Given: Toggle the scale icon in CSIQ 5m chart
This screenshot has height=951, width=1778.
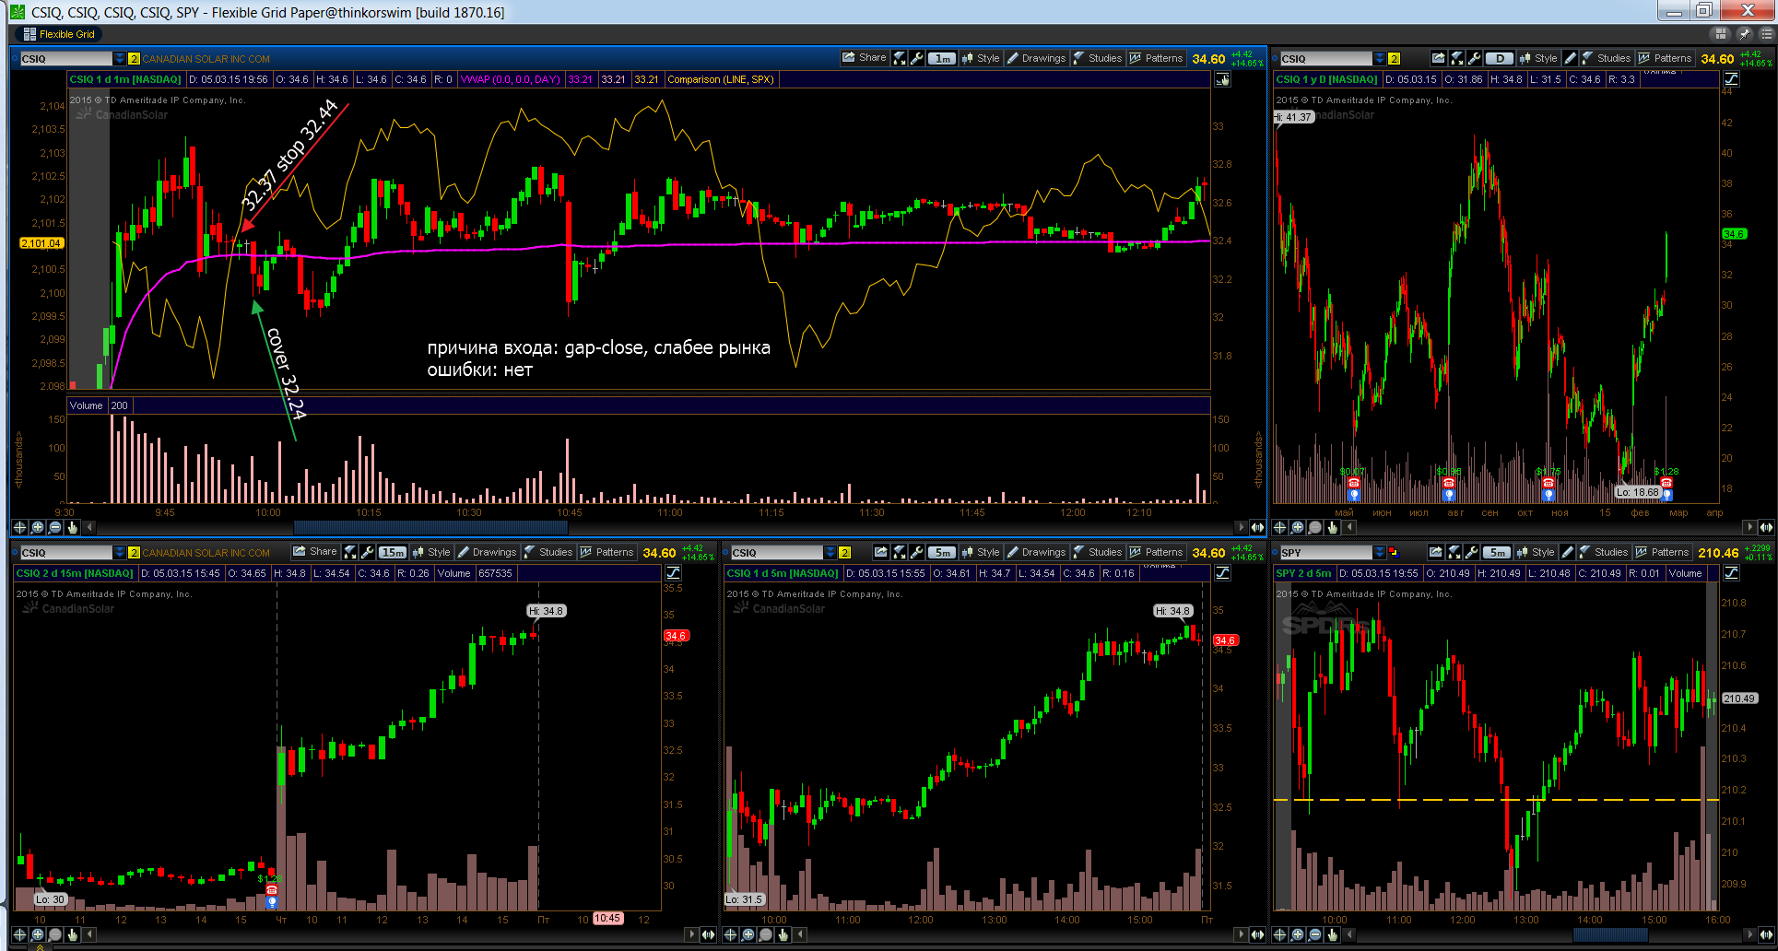Looking at the screenshot, I should tap(1222, 573).
